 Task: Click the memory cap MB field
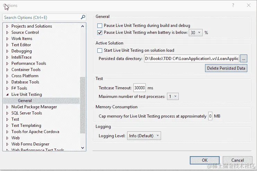point(210,116)
